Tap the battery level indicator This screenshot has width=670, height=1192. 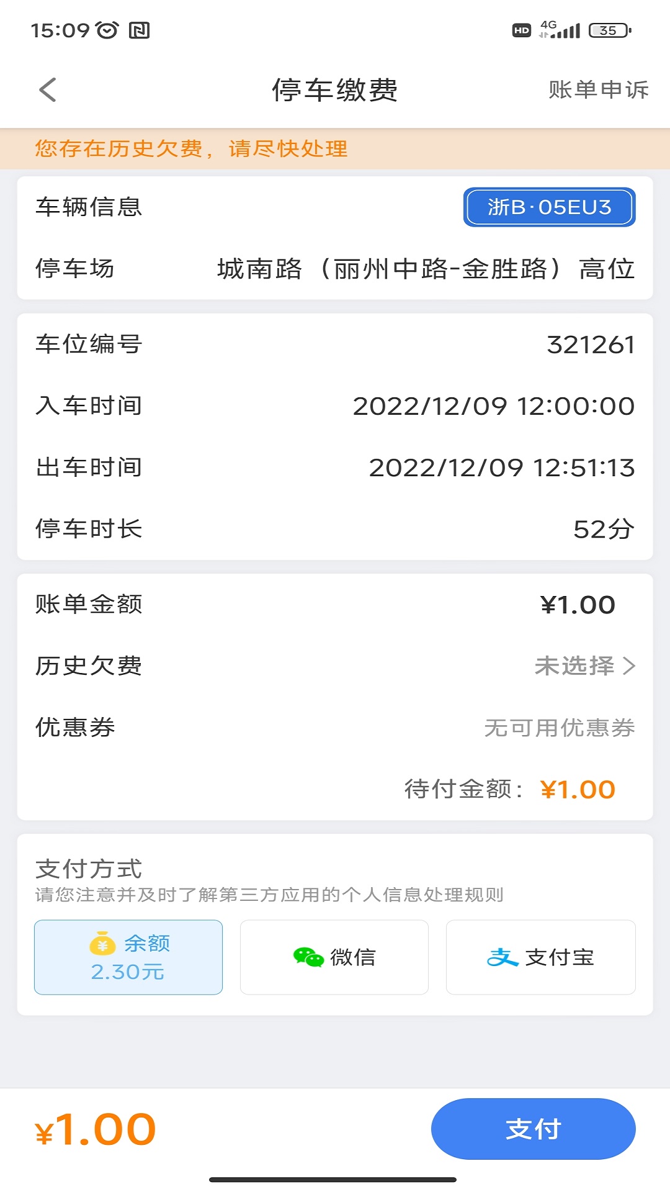tap(610, 30)
